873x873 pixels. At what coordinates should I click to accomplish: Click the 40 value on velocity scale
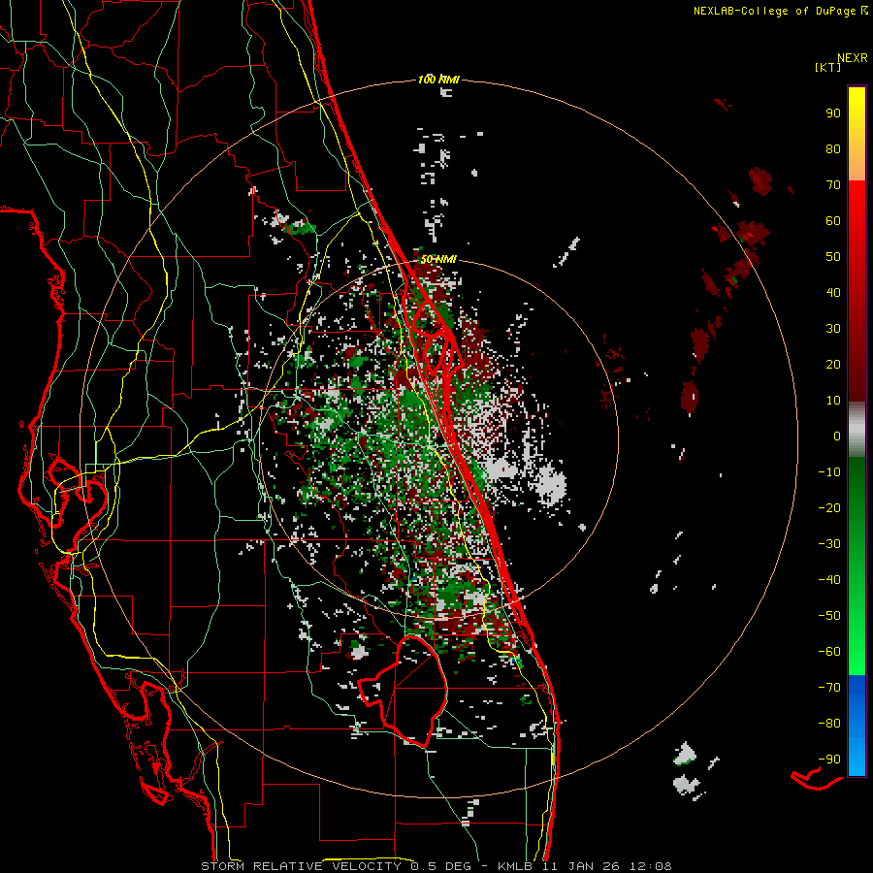coord(833,292)
